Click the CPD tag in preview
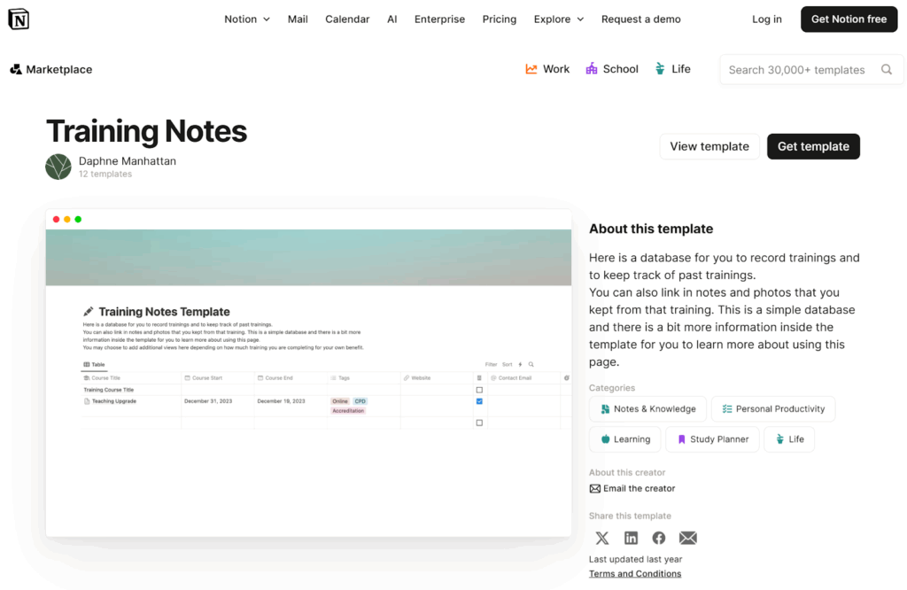The image size is (907, 590). coord(360,400)
